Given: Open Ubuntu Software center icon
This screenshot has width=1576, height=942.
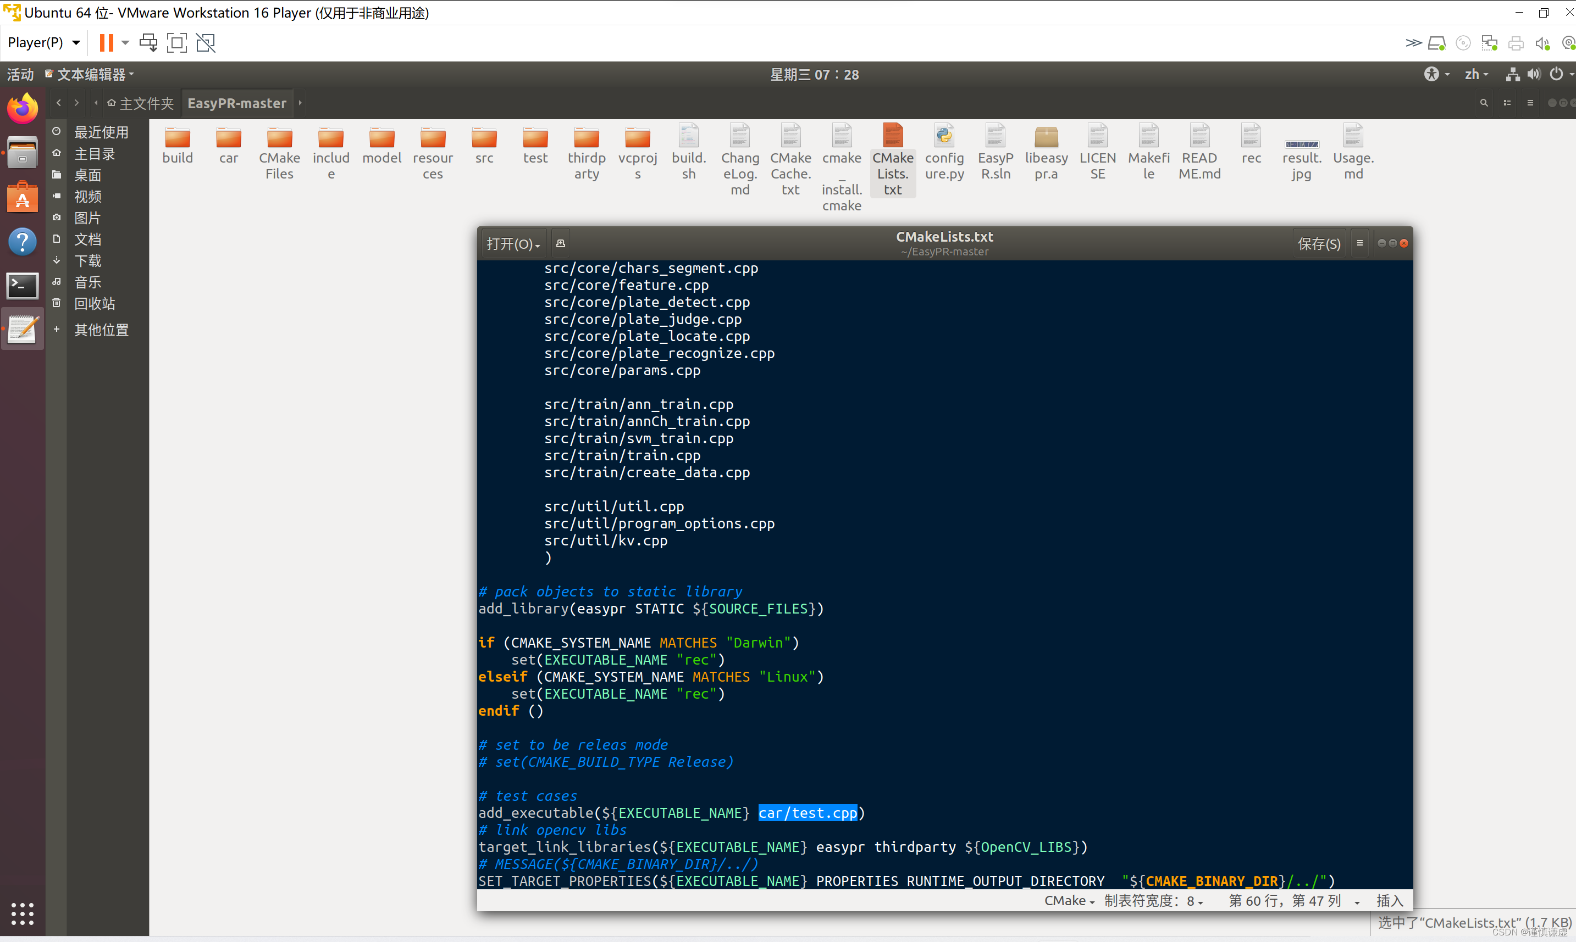Looking at the screenshot, I should click(x=22, y=197).
